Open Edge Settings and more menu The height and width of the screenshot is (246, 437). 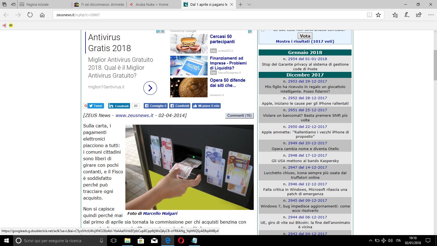pos(431,15)
